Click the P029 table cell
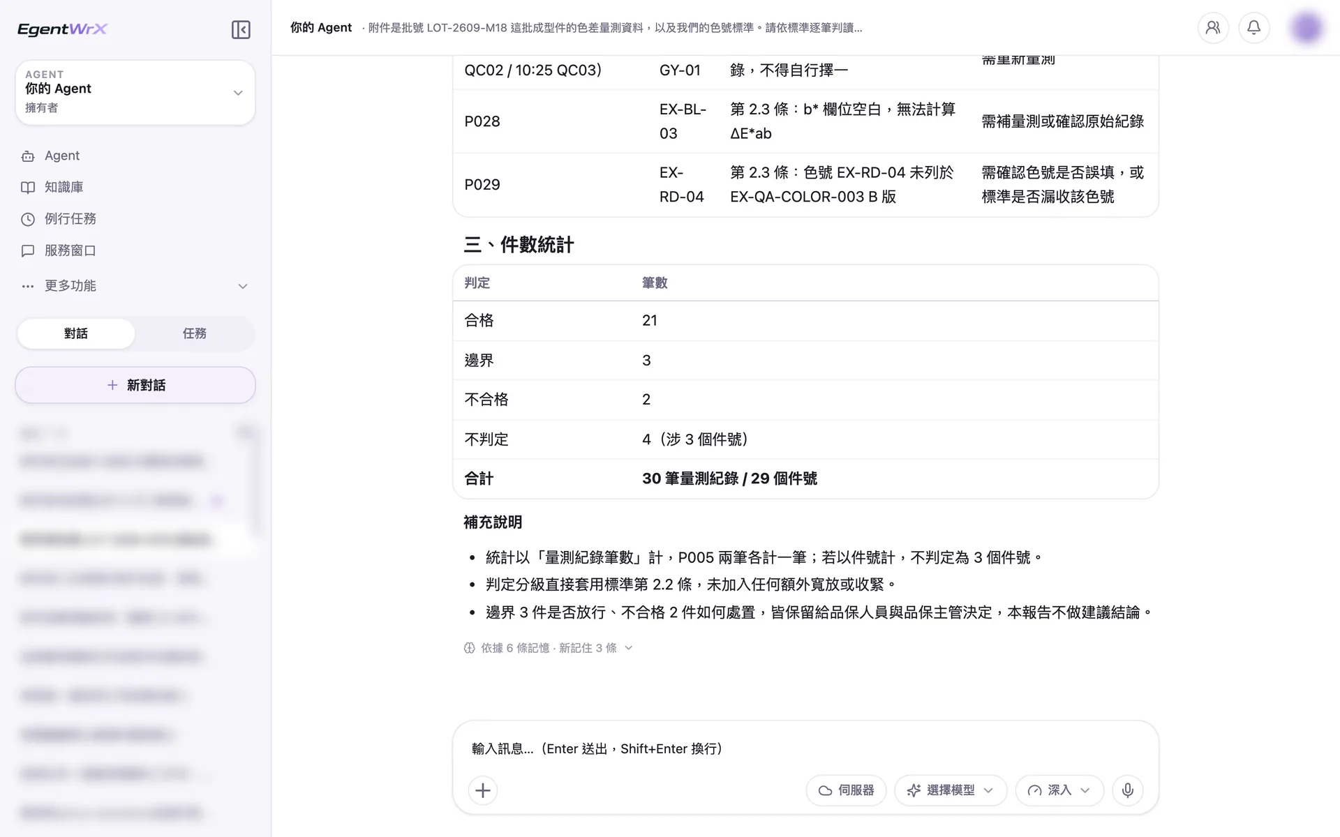1340x837 pixels. tap(482, 185)
